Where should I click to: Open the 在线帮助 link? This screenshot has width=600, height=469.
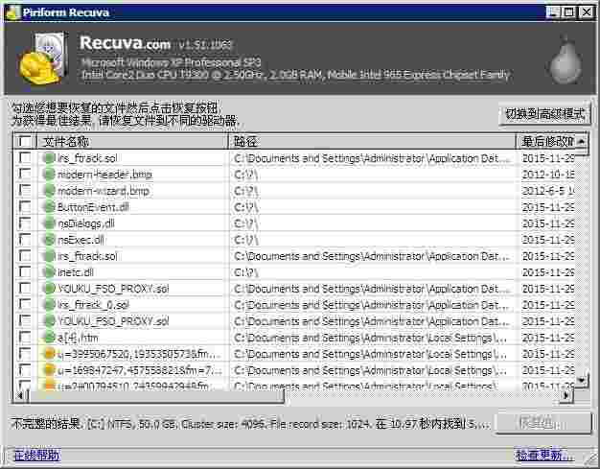(37, 455)
